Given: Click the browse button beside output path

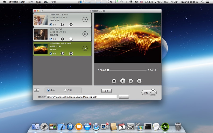Looking at the screenshot, I should pyautogui.click(x=124, y=97).
